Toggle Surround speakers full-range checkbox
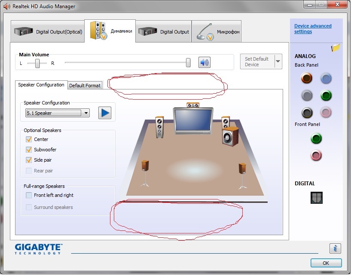The height and width of the screenshot is (276, 354). pos(29,207)
